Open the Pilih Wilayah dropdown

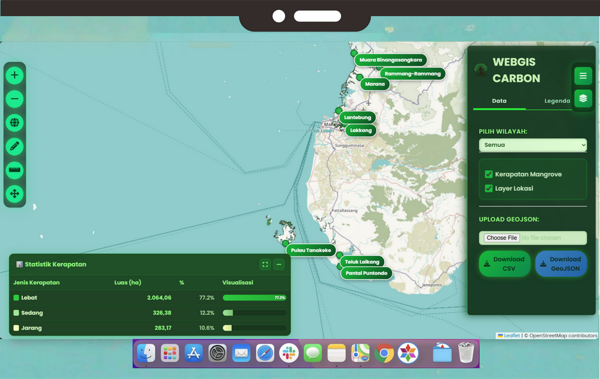click(532, 145)
